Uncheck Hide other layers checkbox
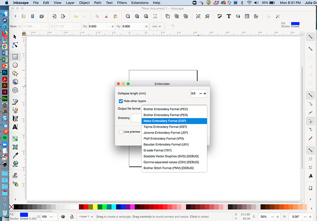The height and width of the screenshot is (221, 317). [121, 101]
